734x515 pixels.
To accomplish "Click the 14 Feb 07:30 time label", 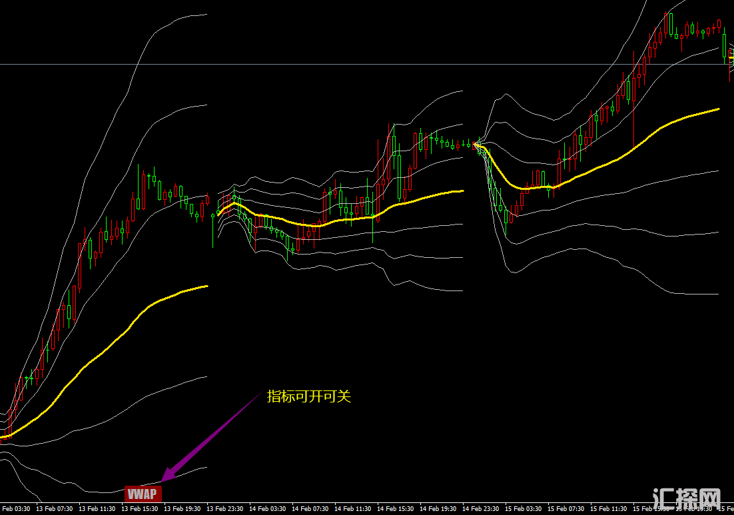I will click(x=310, y=509).
